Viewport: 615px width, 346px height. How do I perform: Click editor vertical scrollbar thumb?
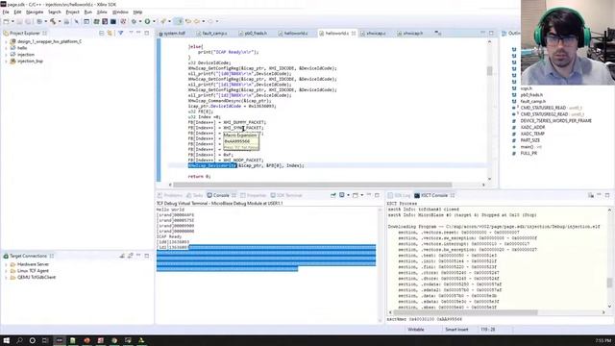(x=489, y=71)
